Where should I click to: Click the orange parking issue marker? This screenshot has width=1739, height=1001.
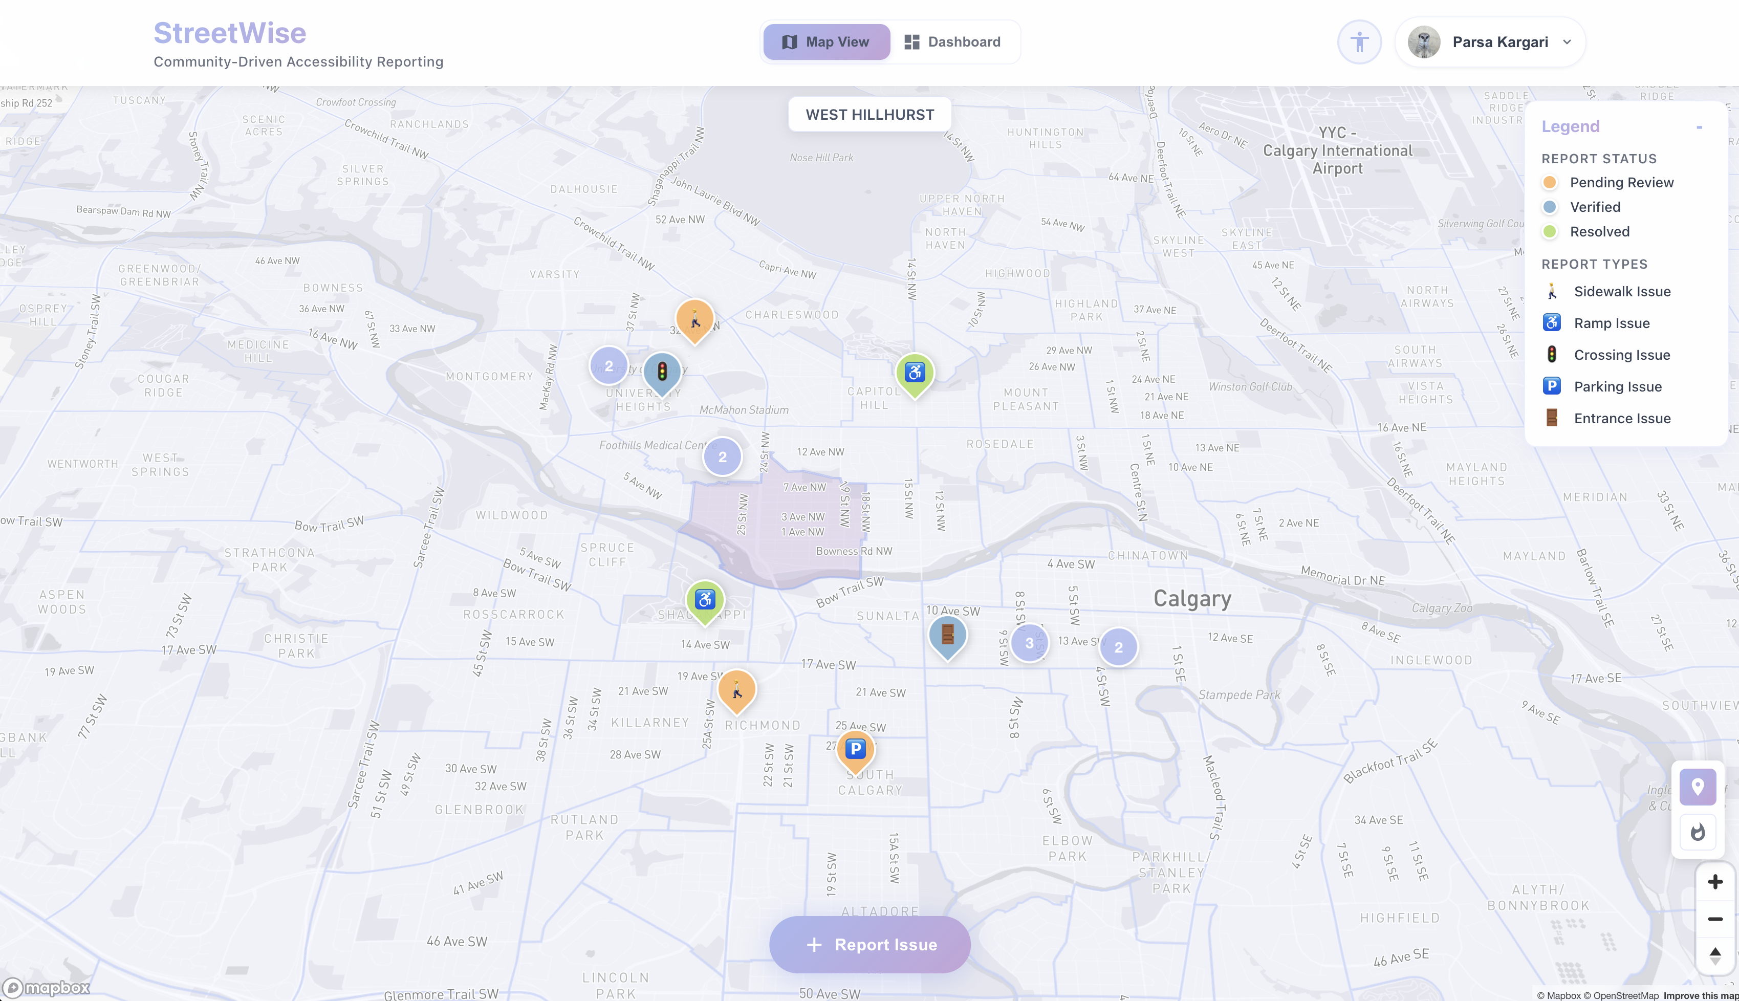(x=855, y=749)
